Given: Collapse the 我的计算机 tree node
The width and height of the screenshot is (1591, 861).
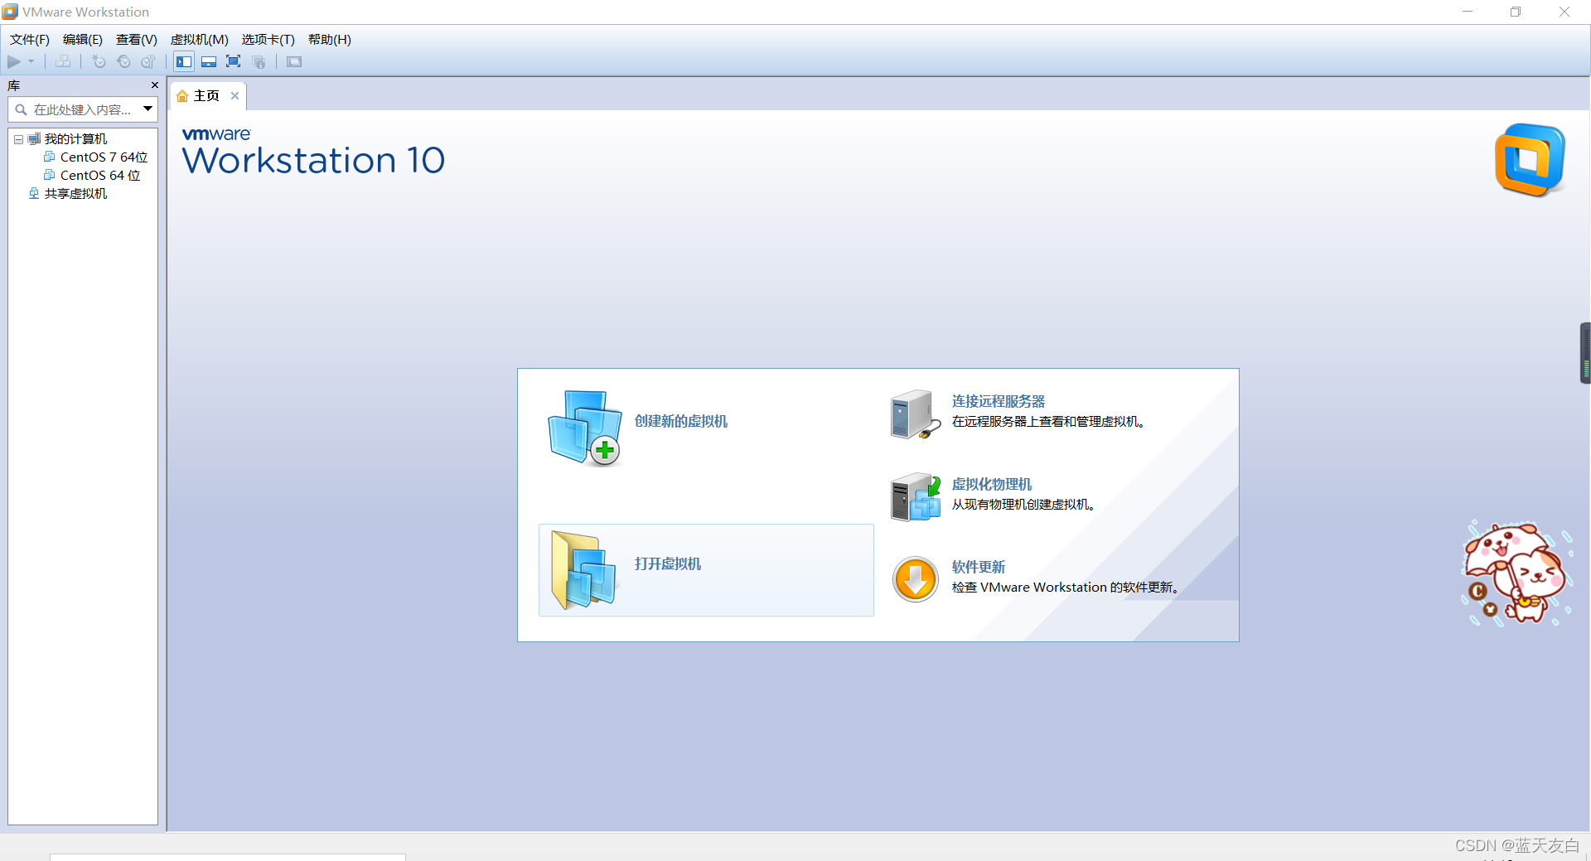Looking at the screenshot, I should 18,139.
